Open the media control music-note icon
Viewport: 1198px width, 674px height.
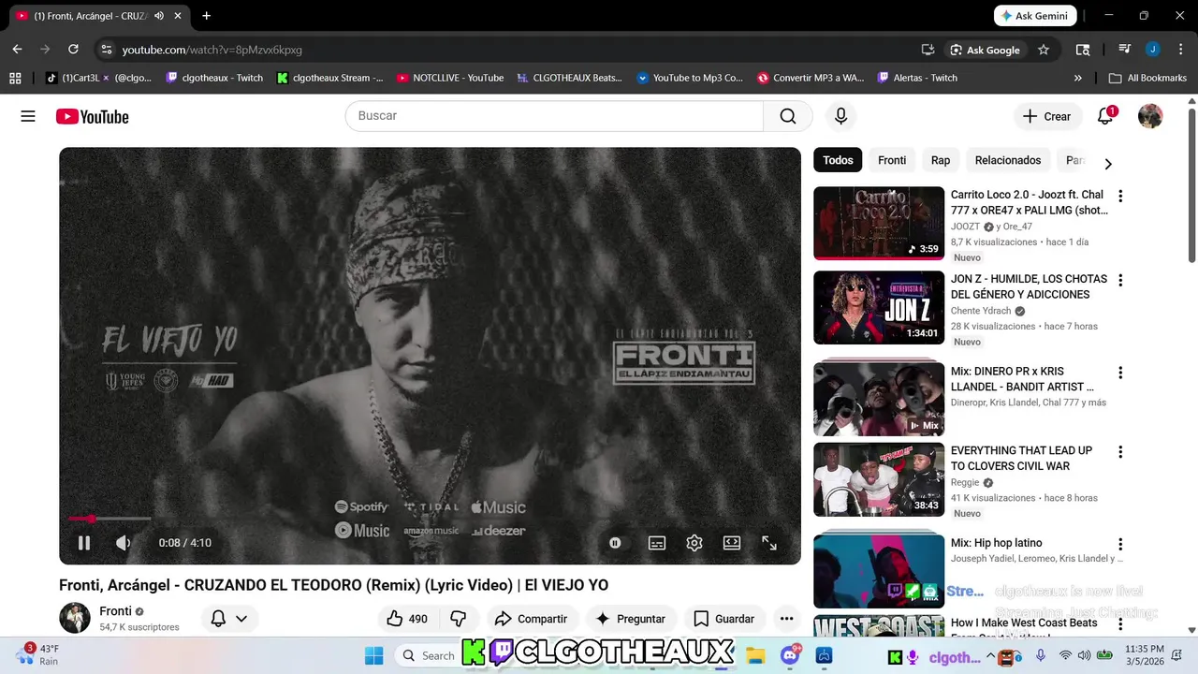click(1125, 50)
